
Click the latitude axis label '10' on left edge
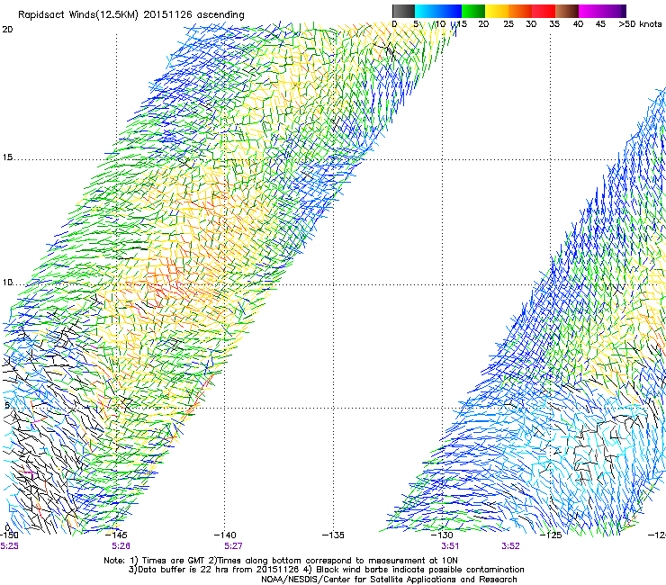coord(7,283)
